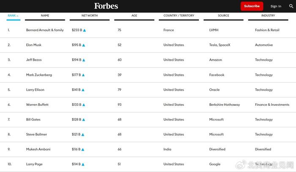Select the SOURCE column header

pyautogui.click(x=224, y=16)
